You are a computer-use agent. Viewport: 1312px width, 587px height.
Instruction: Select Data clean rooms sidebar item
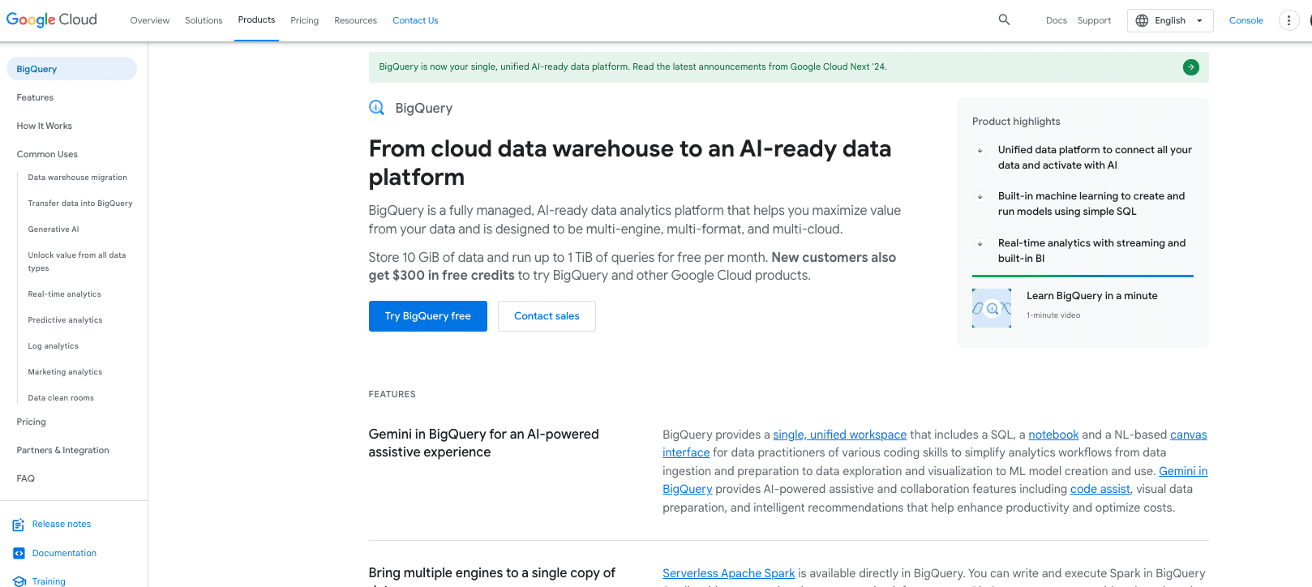pos(61,398)
